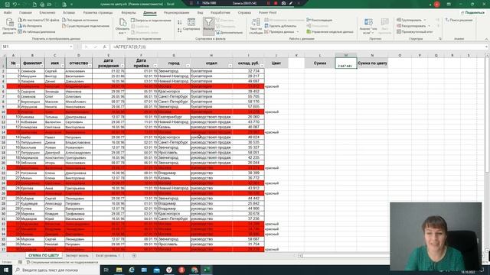490x275 pixels.
Task: Click the Save icon in quick access toolbar
Action: (7, 5)
